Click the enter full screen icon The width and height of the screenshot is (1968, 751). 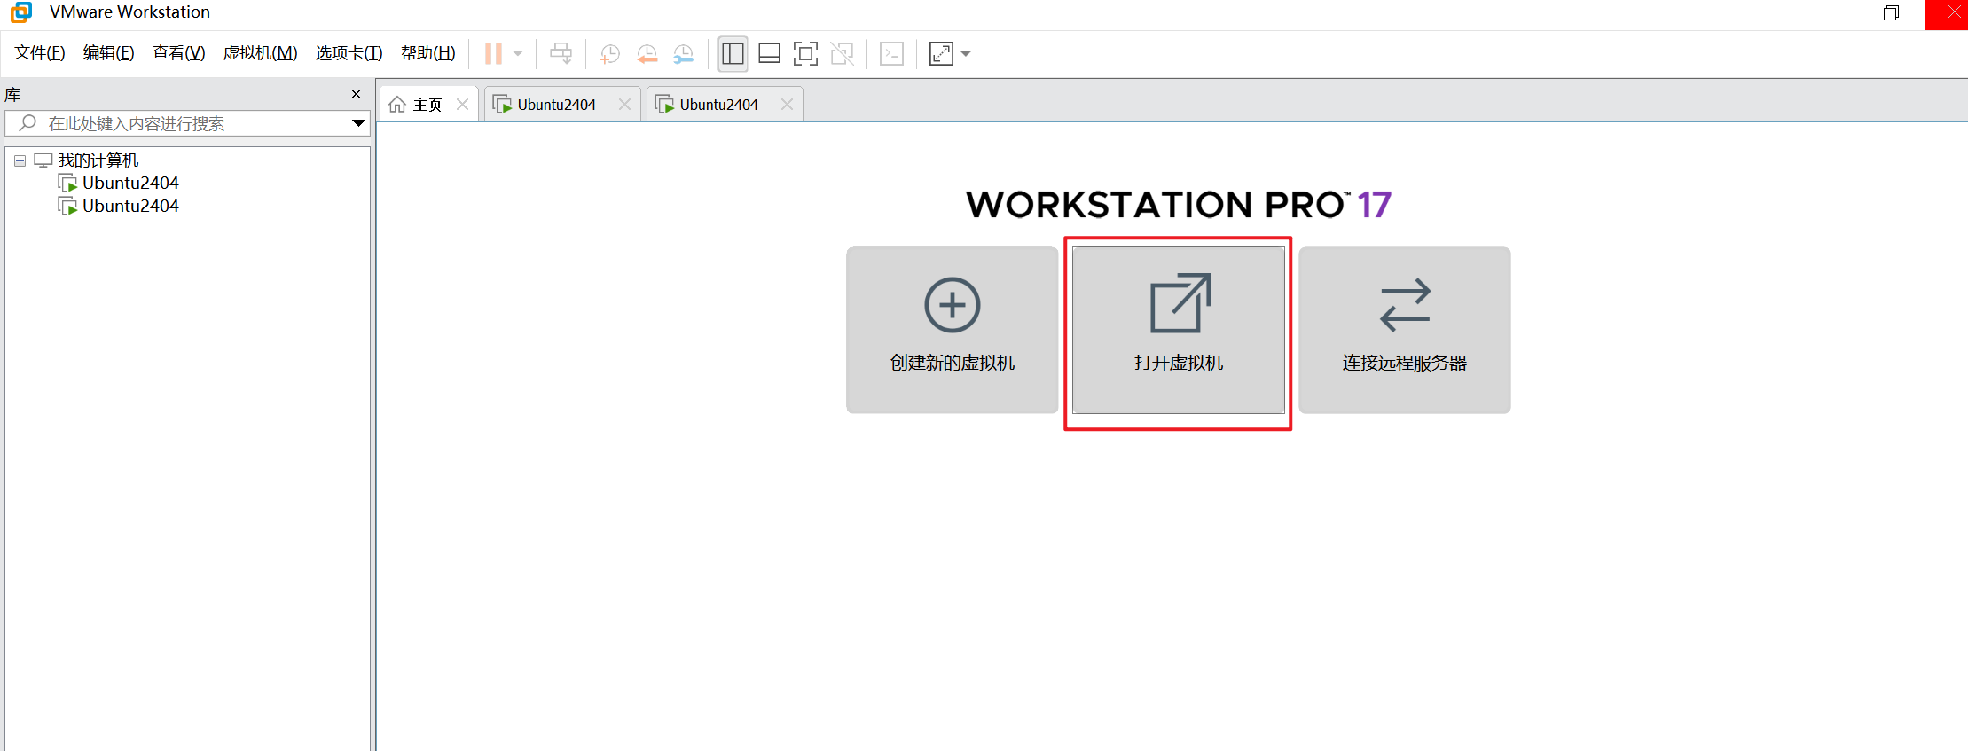click(805, 54)
